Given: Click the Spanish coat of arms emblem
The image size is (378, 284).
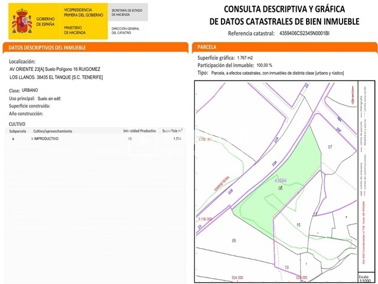Looking at the screenshot, I should coord(22,21).
